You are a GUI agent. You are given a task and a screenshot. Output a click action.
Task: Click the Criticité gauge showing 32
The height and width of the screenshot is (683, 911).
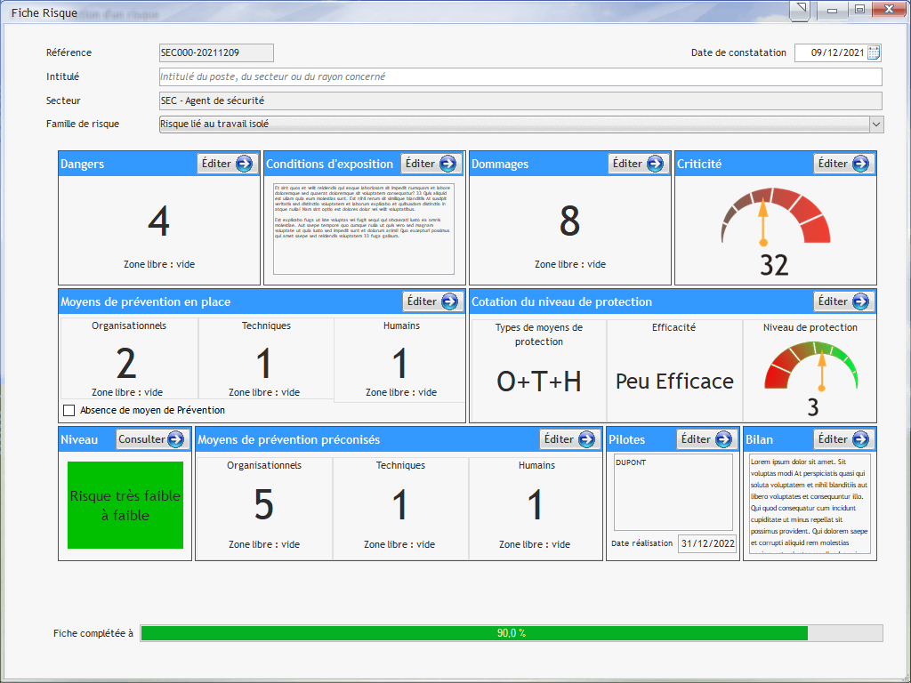click(775, 231)
